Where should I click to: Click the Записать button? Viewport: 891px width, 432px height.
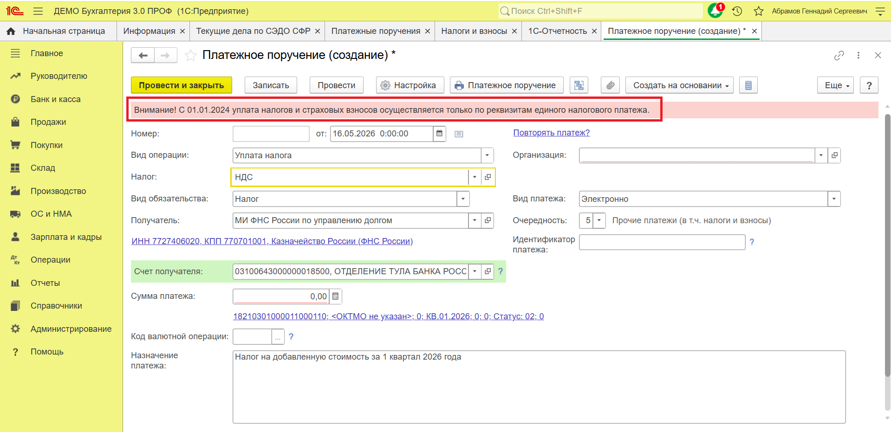pyautogui.click(x=271, y=85)
